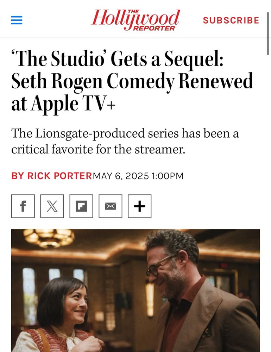Expand more sharing options plus icon

(140, 206)
